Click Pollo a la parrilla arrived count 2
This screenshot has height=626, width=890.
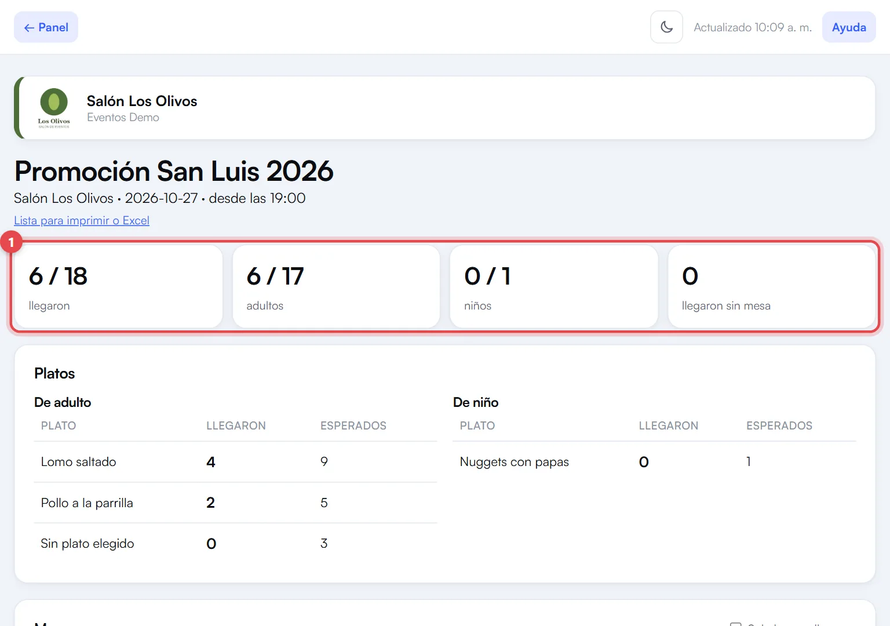click(x=210, y=503)
